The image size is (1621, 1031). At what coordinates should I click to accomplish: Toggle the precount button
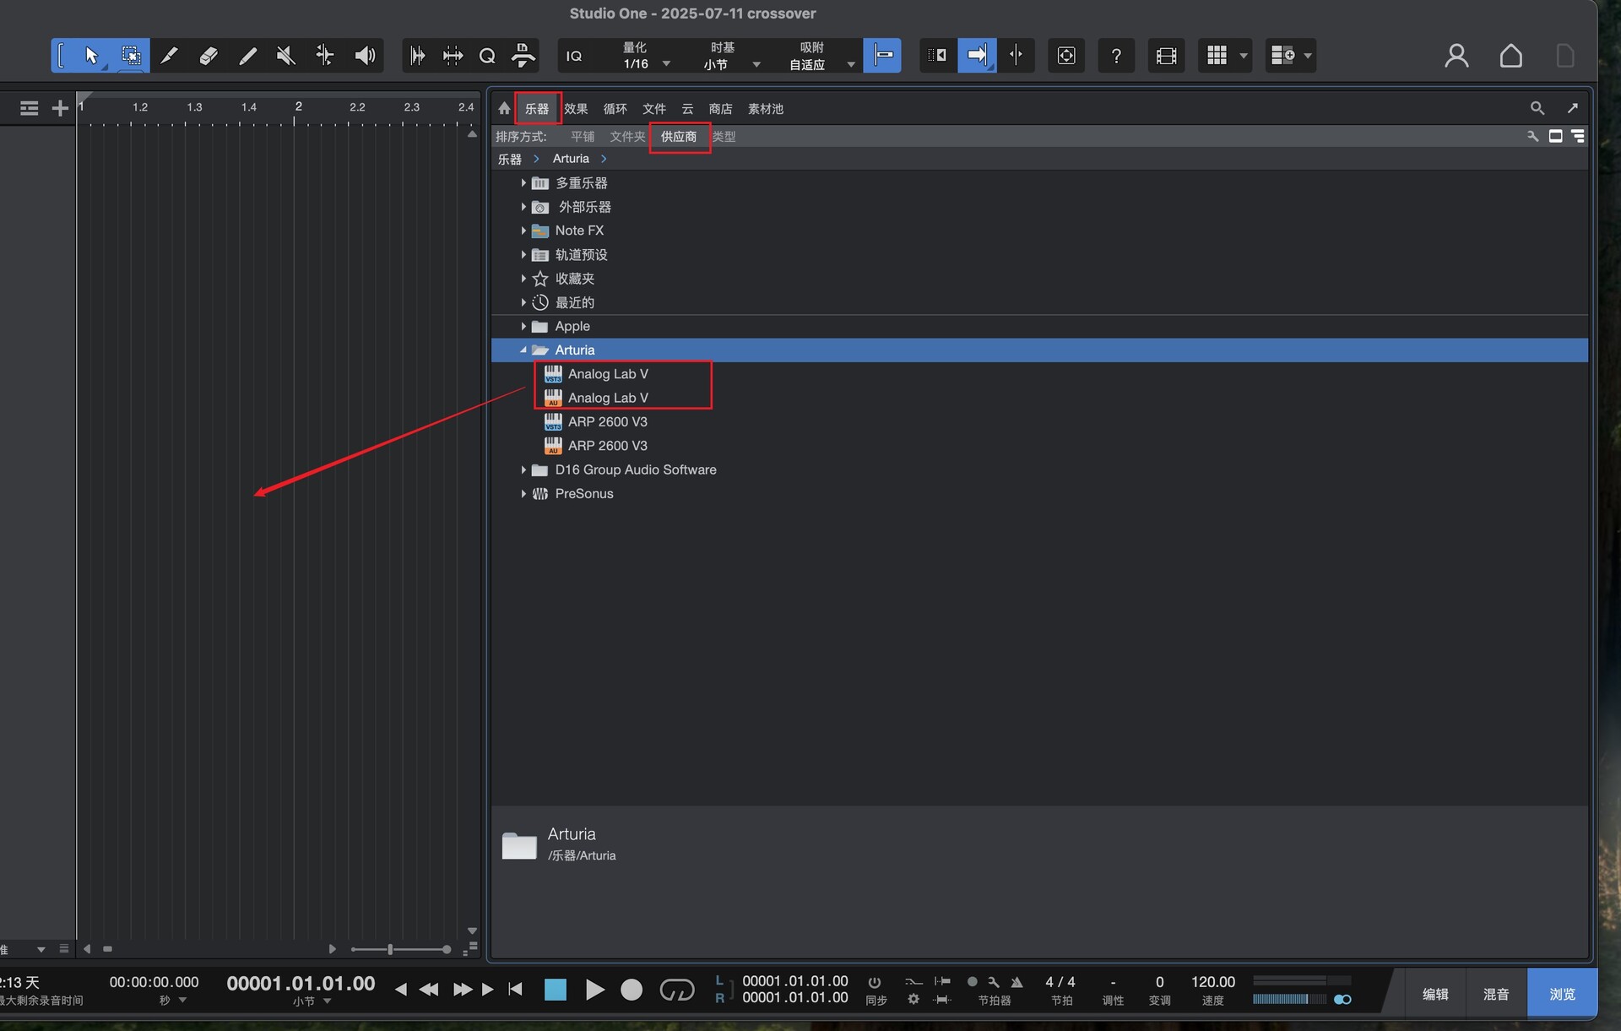click(x=972, y=982)
